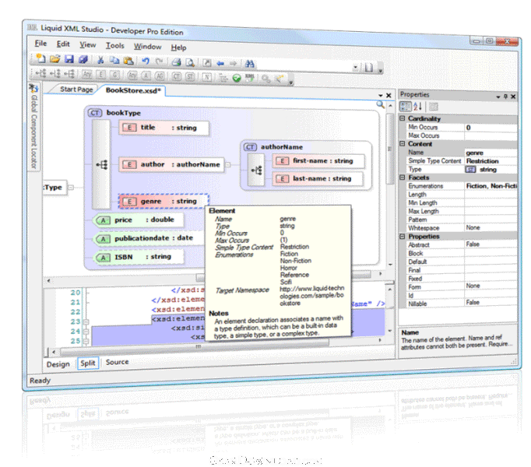Click the AG attribute group toolbar icon
531x467 pixels.
tap(160, 75)
